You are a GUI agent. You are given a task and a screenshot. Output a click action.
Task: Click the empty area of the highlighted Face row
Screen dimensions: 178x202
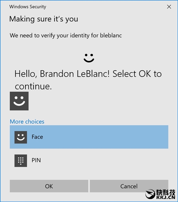pos(113,137)
